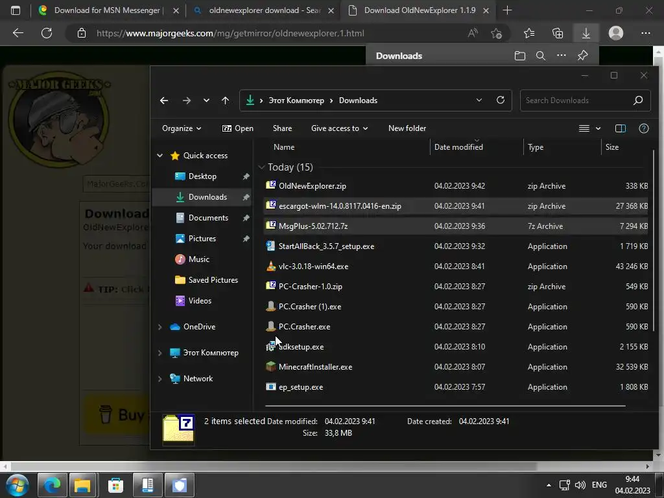
Task: Select escargot-wlm-14.0.8117.0416-en.zip file
Action: [x=455, y=206]
